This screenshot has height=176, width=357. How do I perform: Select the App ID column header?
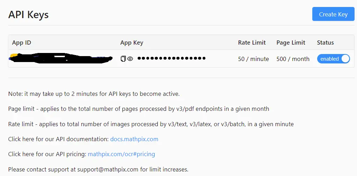(22, 43)
